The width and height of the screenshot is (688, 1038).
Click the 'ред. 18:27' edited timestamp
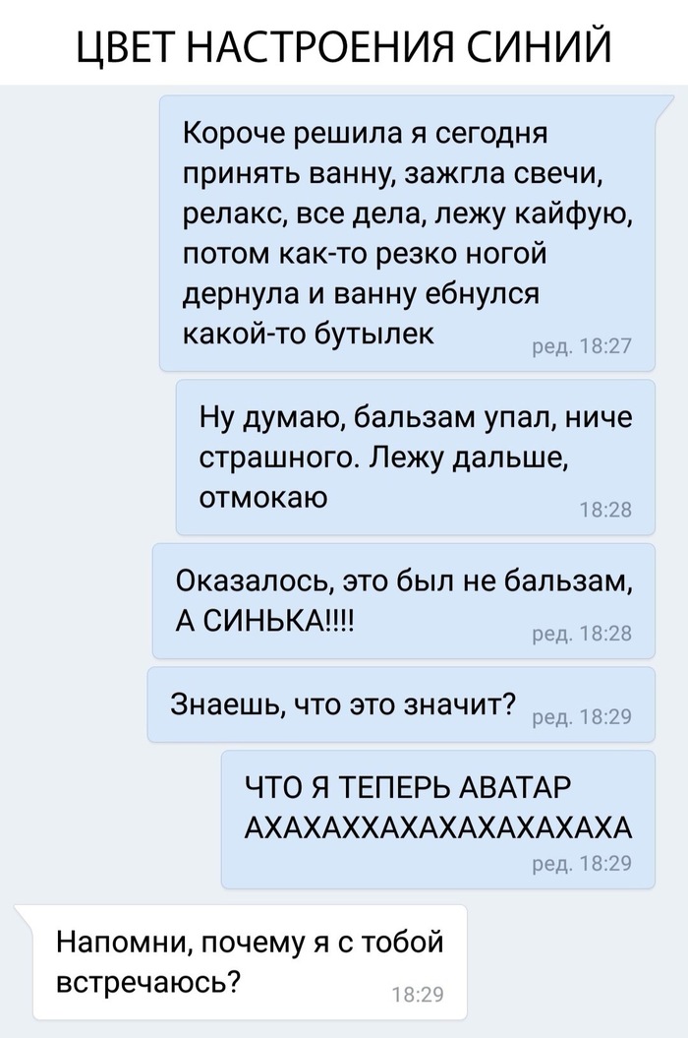tap(582, 346)
